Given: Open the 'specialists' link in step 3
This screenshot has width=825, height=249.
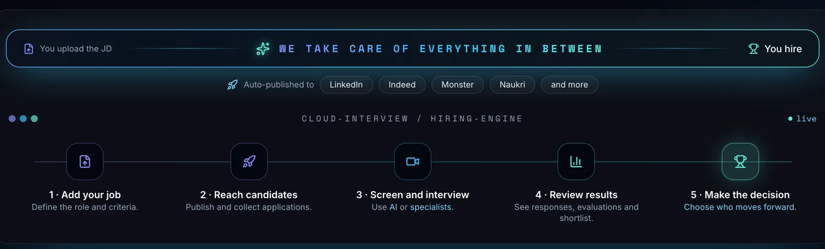Looking at the screenshot, I should (431, 207).
